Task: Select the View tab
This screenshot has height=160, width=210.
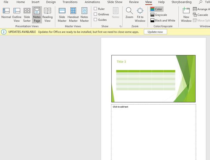Action: 148,2
